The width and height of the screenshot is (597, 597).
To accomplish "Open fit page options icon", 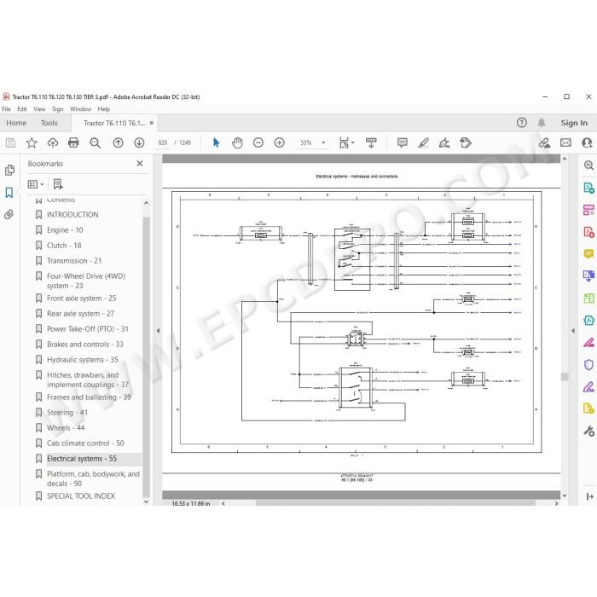I will tap(346, 142).
